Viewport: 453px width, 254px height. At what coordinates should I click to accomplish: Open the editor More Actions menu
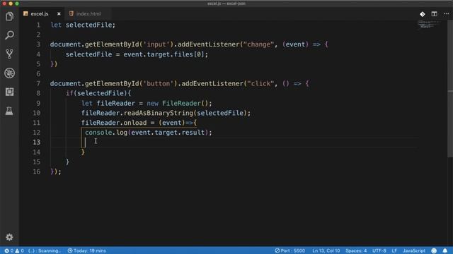[x=446, y=14]
